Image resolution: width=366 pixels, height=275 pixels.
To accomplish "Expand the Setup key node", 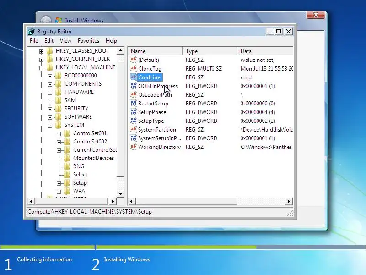I will pos(59,183).
